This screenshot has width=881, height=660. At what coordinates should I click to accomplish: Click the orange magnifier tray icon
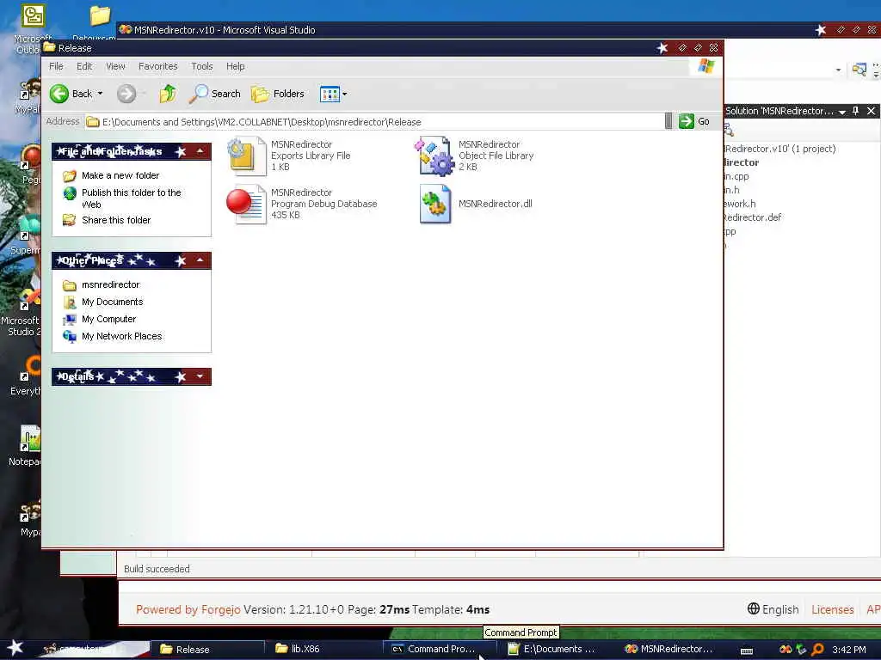tap(817, 650)
